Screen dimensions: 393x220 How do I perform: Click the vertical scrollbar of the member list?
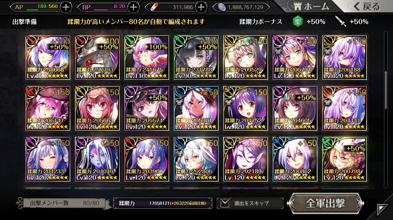[x=386, y=90]
